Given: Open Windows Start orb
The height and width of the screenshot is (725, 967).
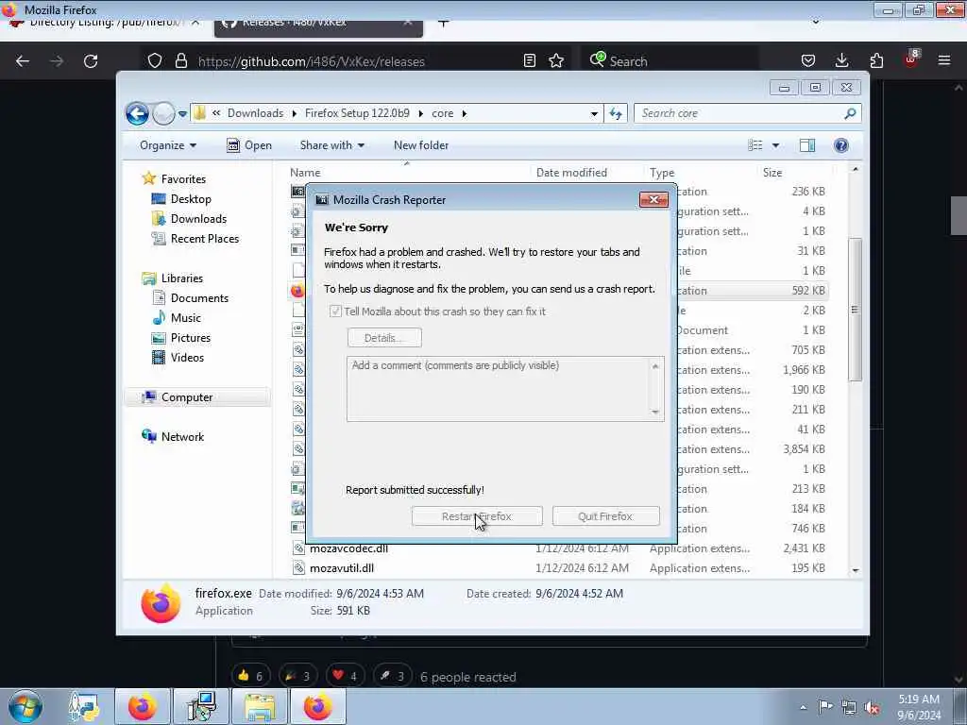Looking at the screenshot, I should [x=25, y=706].
